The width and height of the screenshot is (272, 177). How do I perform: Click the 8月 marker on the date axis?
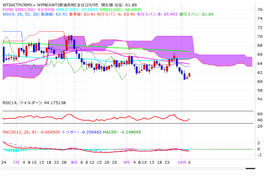pyautogui.click(x=74, y=162)
